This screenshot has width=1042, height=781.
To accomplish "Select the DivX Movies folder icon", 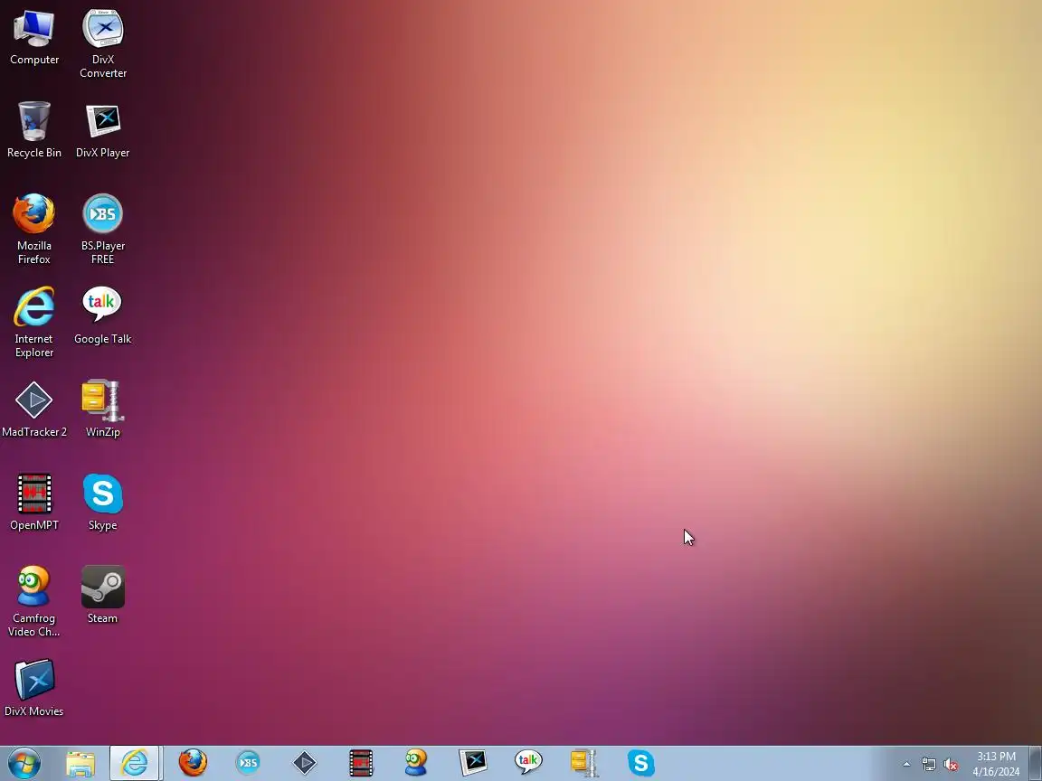I will 33,688.
